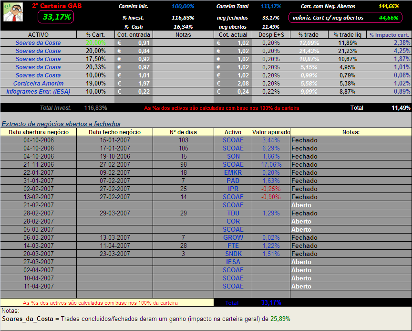Click the GAB cartoon logo image
Image resolution: width=412 pixels, height=331 pixels.
coord(13,12)
